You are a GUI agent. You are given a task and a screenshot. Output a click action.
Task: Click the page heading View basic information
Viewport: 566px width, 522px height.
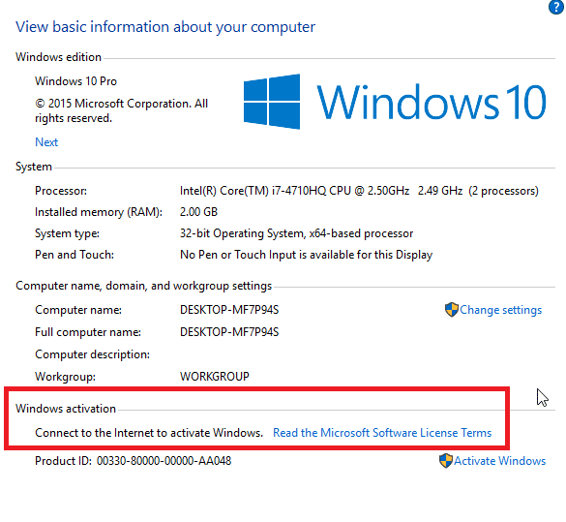(165, 27)
